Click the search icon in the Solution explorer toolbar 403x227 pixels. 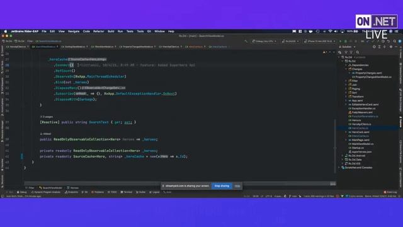(x=358, y=52)
